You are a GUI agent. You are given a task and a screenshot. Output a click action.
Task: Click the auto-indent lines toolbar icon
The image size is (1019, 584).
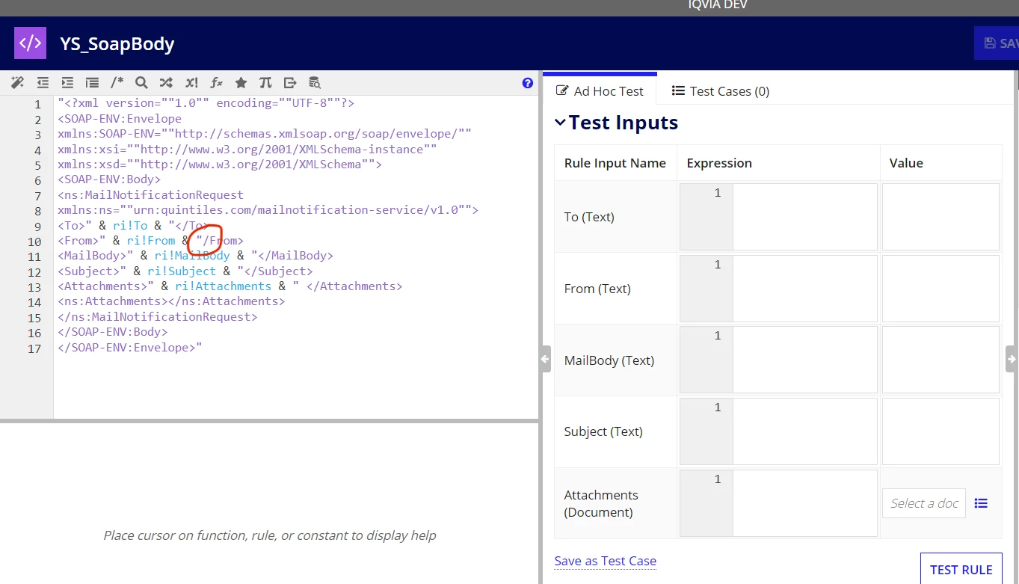pos(92,83)
